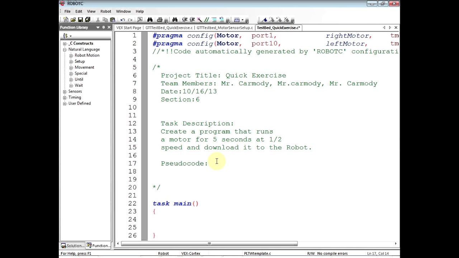The image size is (459, 258).
Task: Click the editor scroll right arrow
Action: 396,244
